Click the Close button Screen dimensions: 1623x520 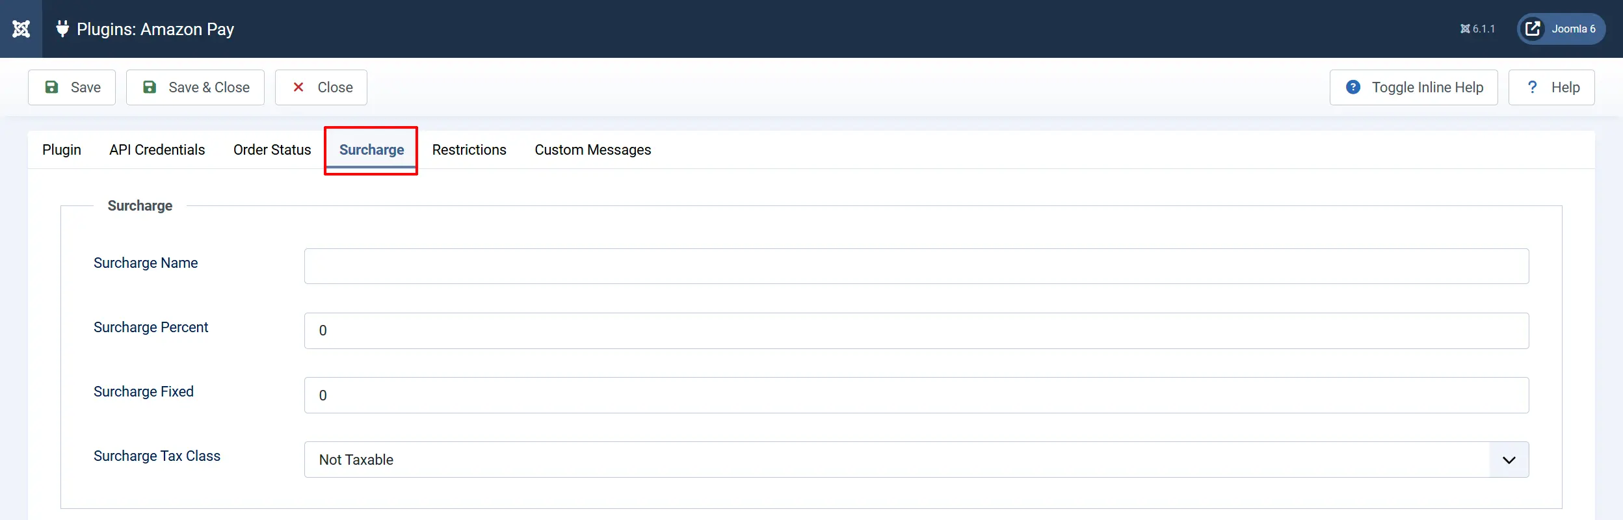(321, 87)
